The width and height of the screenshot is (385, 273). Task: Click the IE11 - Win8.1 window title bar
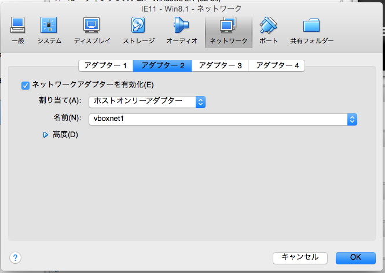[192, 9]
